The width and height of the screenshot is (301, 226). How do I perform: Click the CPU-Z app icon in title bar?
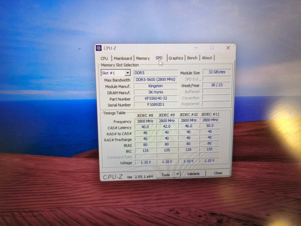coord(99,48)
